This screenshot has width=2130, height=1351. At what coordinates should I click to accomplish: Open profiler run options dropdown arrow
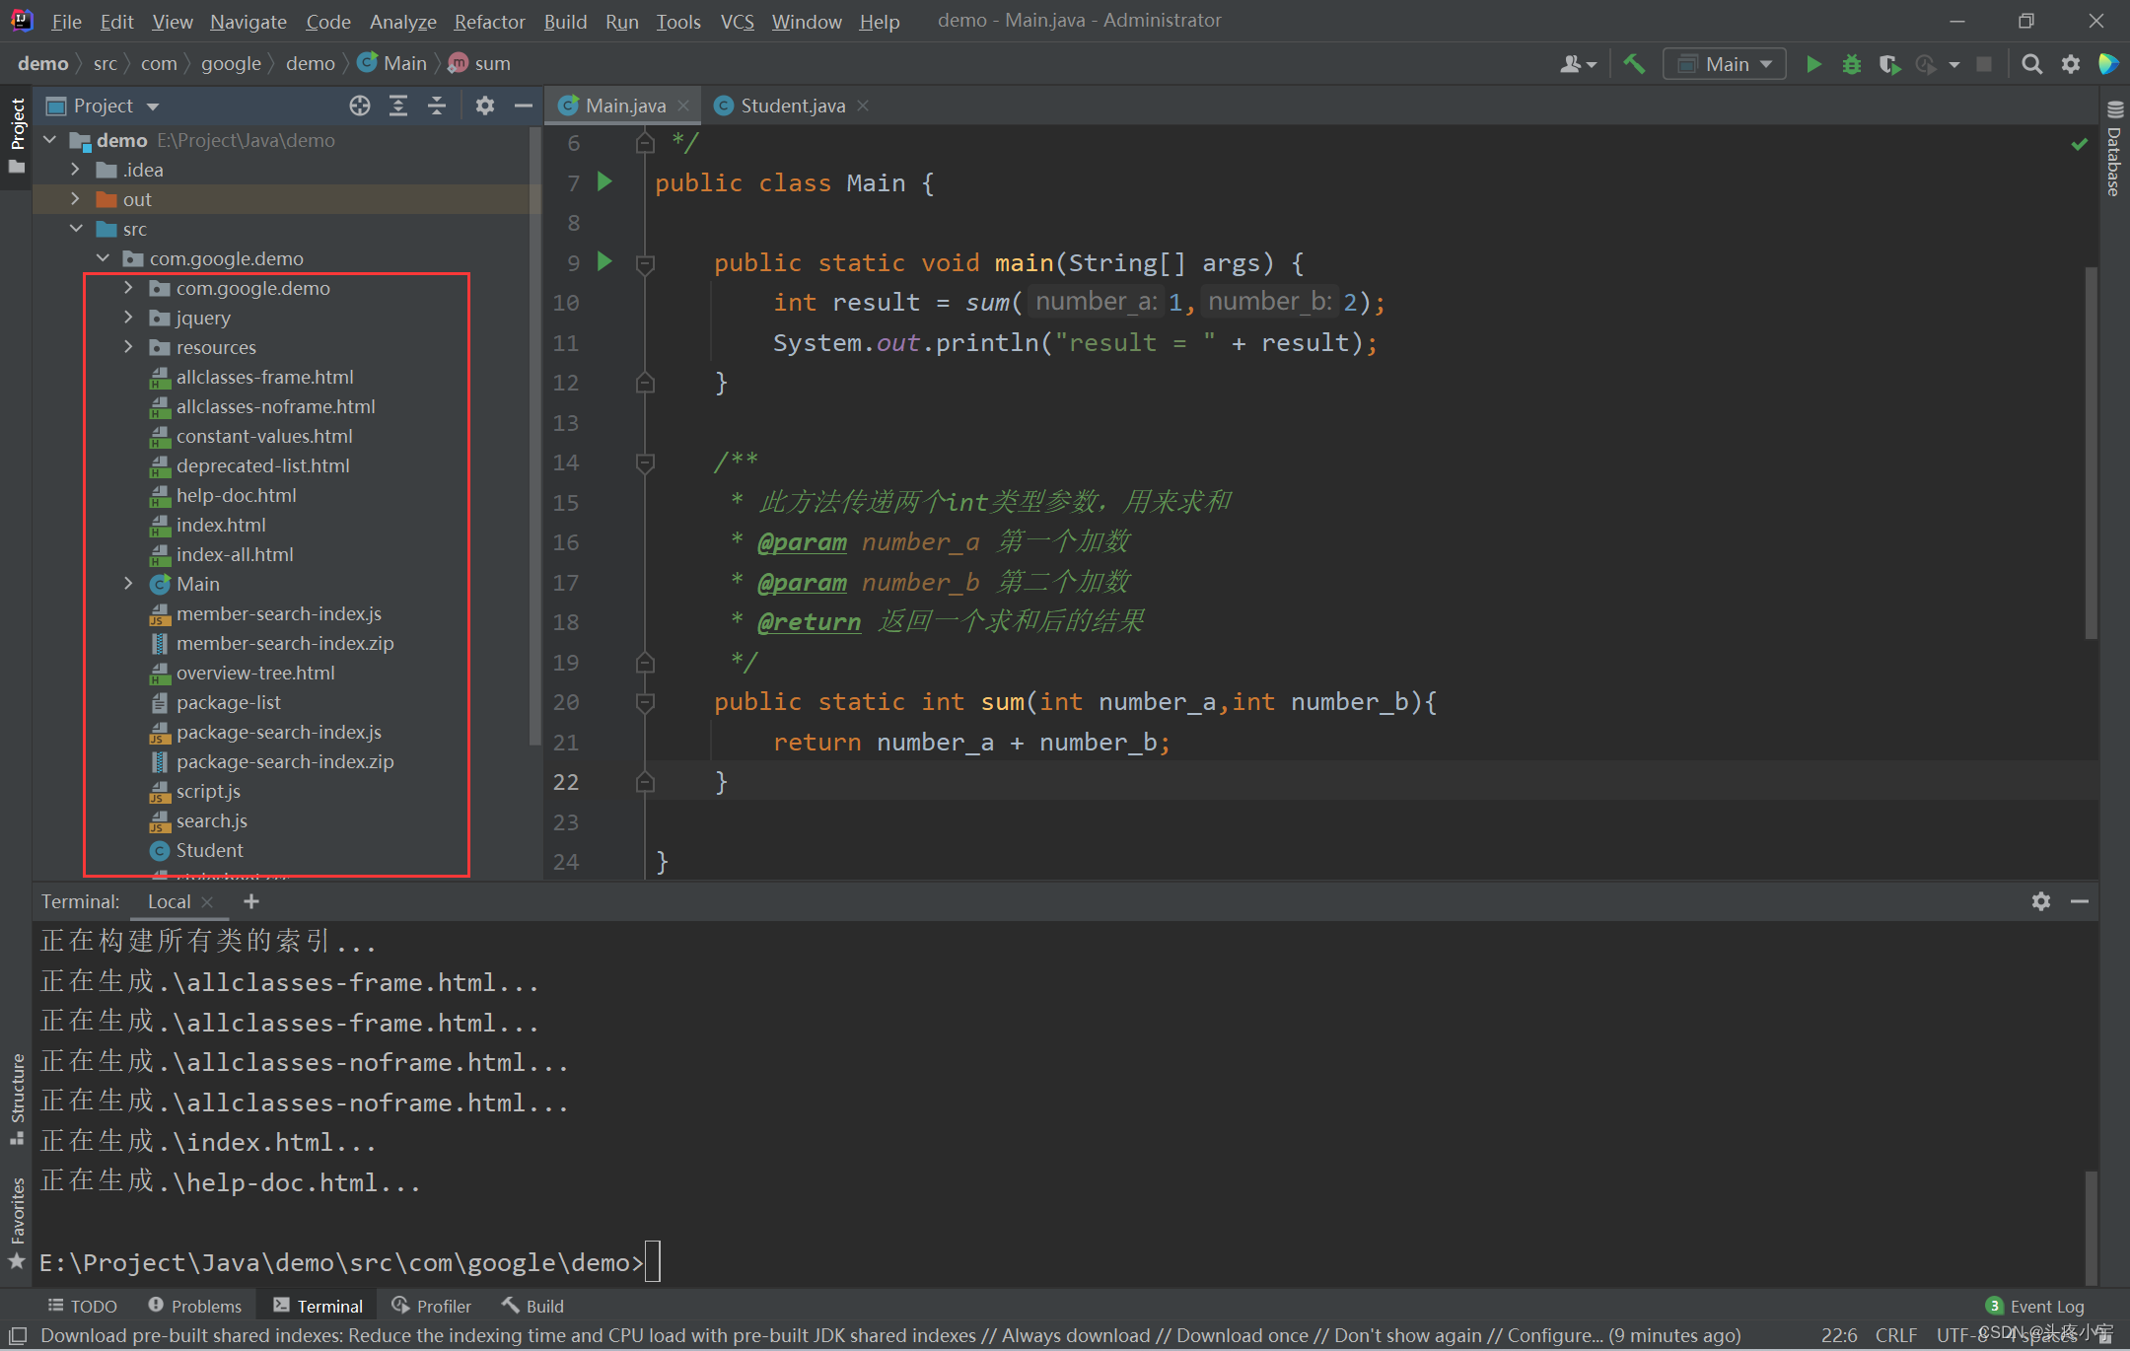point(1954,64)
